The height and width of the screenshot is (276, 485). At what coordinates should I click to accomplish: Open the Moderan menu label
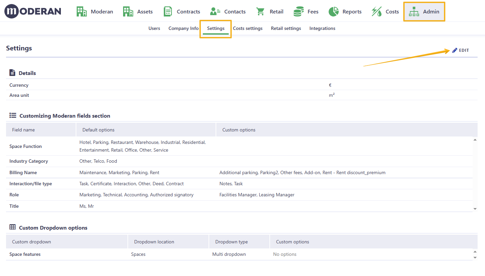point(102,11)
